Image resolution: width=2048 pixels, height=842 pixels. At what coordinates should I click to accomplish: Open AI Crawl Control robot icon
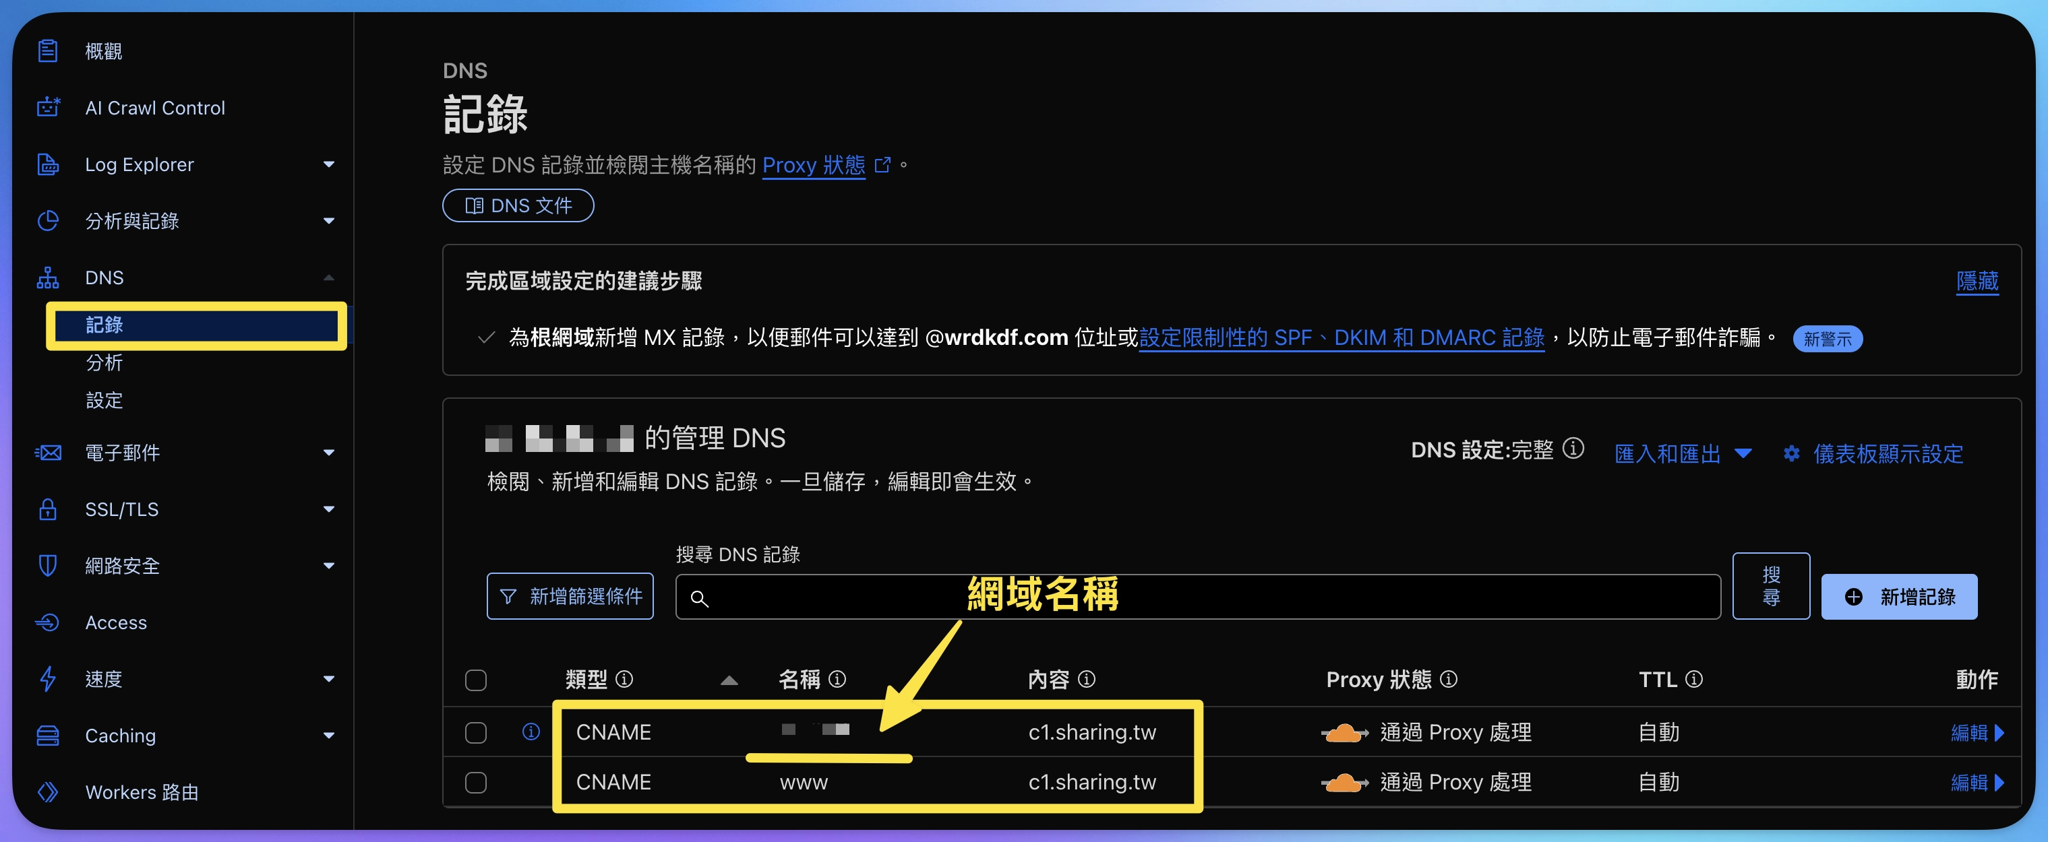click(x=48, y=107)
